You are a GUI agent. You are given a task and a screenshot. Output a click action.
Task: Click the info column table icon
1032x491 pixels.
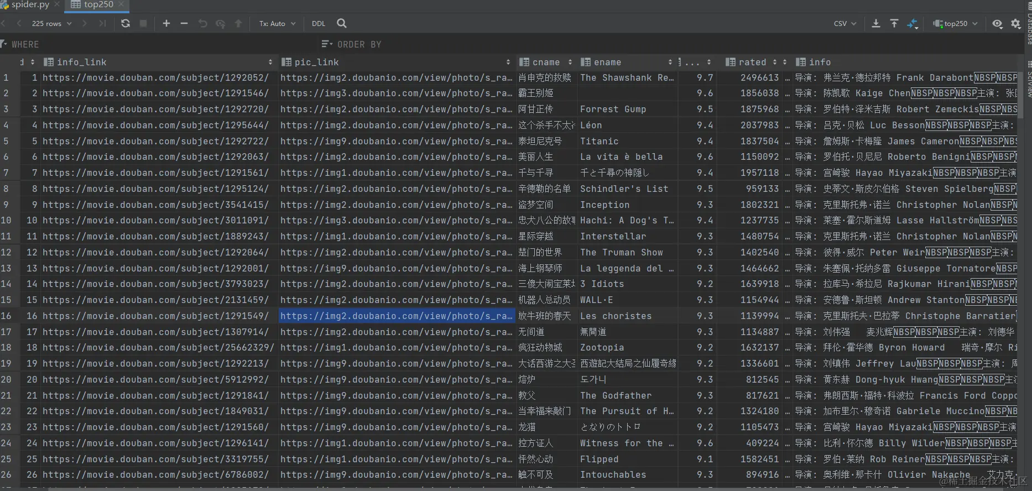coord(800,62)
